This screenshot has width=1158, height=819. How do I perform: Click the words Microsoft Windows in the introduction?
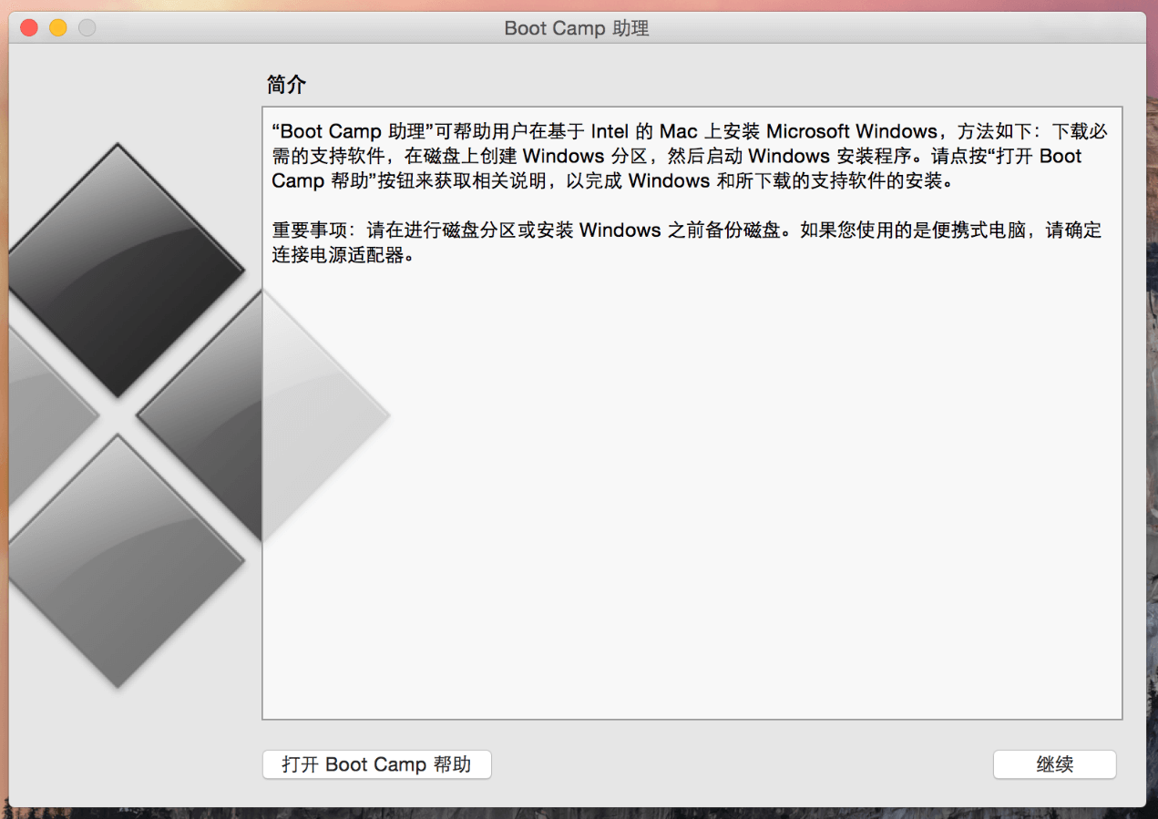(851, 131)
